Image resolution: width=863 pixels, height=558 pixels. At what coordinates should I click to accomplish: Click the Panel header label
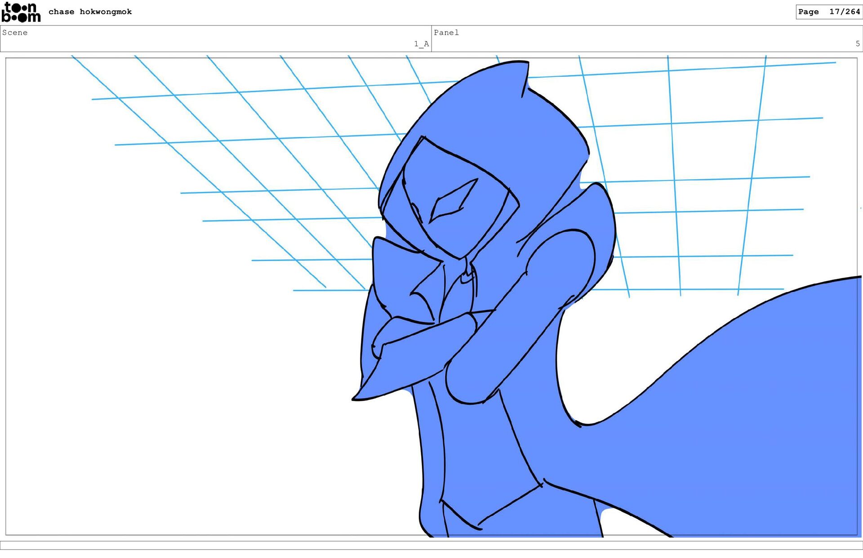coord(446,32)
